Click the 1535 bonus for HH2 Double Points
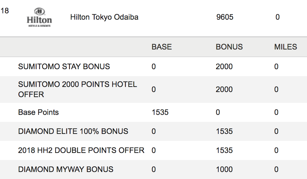 tap(224, 150)
